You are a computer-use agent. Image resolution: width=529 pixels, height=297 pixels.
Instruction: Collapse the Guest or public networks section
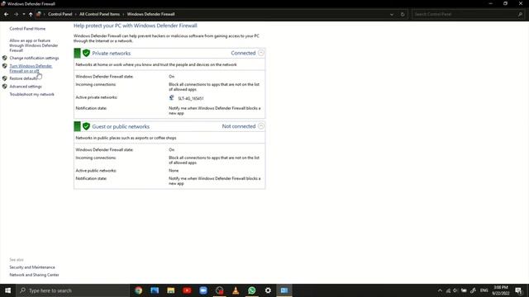pos(261,126)
